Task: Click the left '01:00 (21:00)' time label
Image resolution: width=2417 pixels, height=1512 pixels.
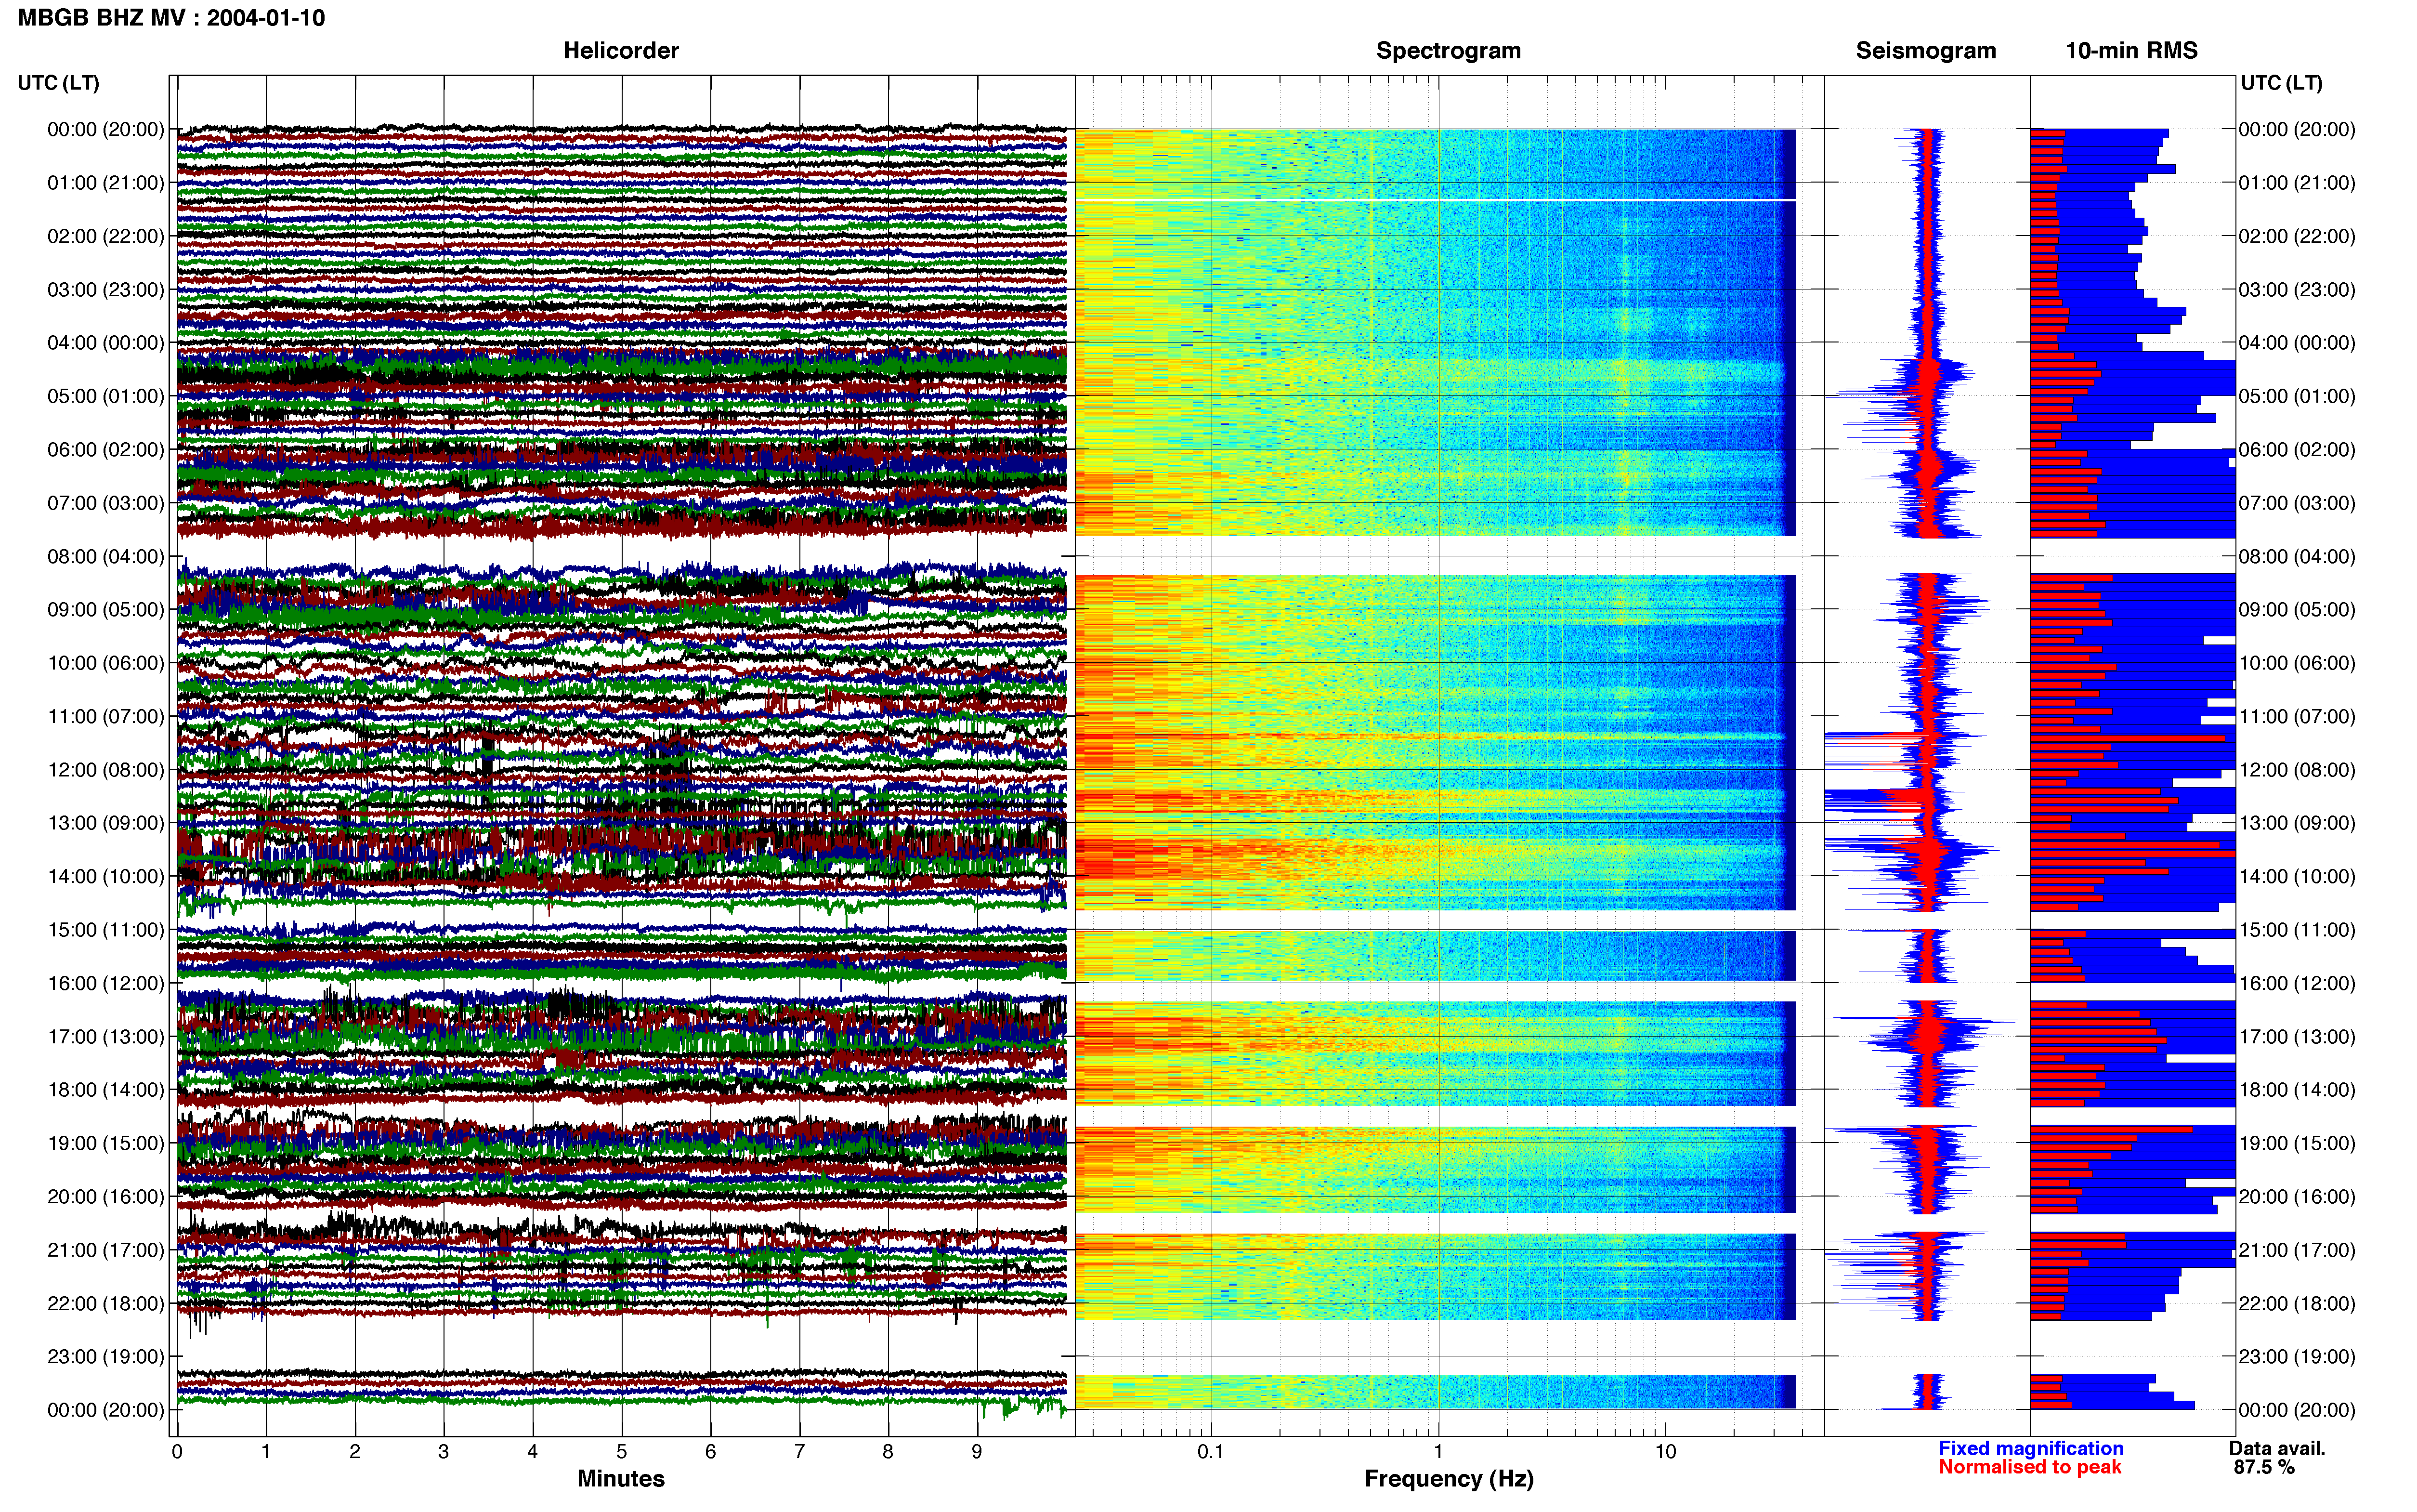Action: pyautogui.click(x=106, y=182)
